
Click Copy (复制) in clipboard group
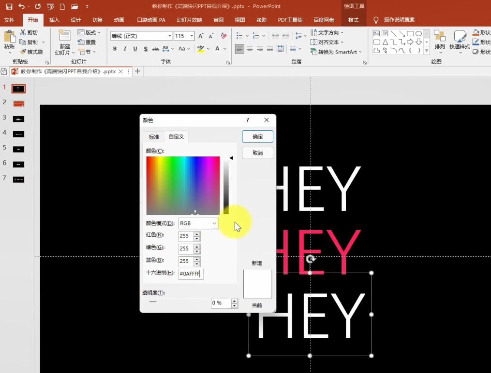[29, 42]
